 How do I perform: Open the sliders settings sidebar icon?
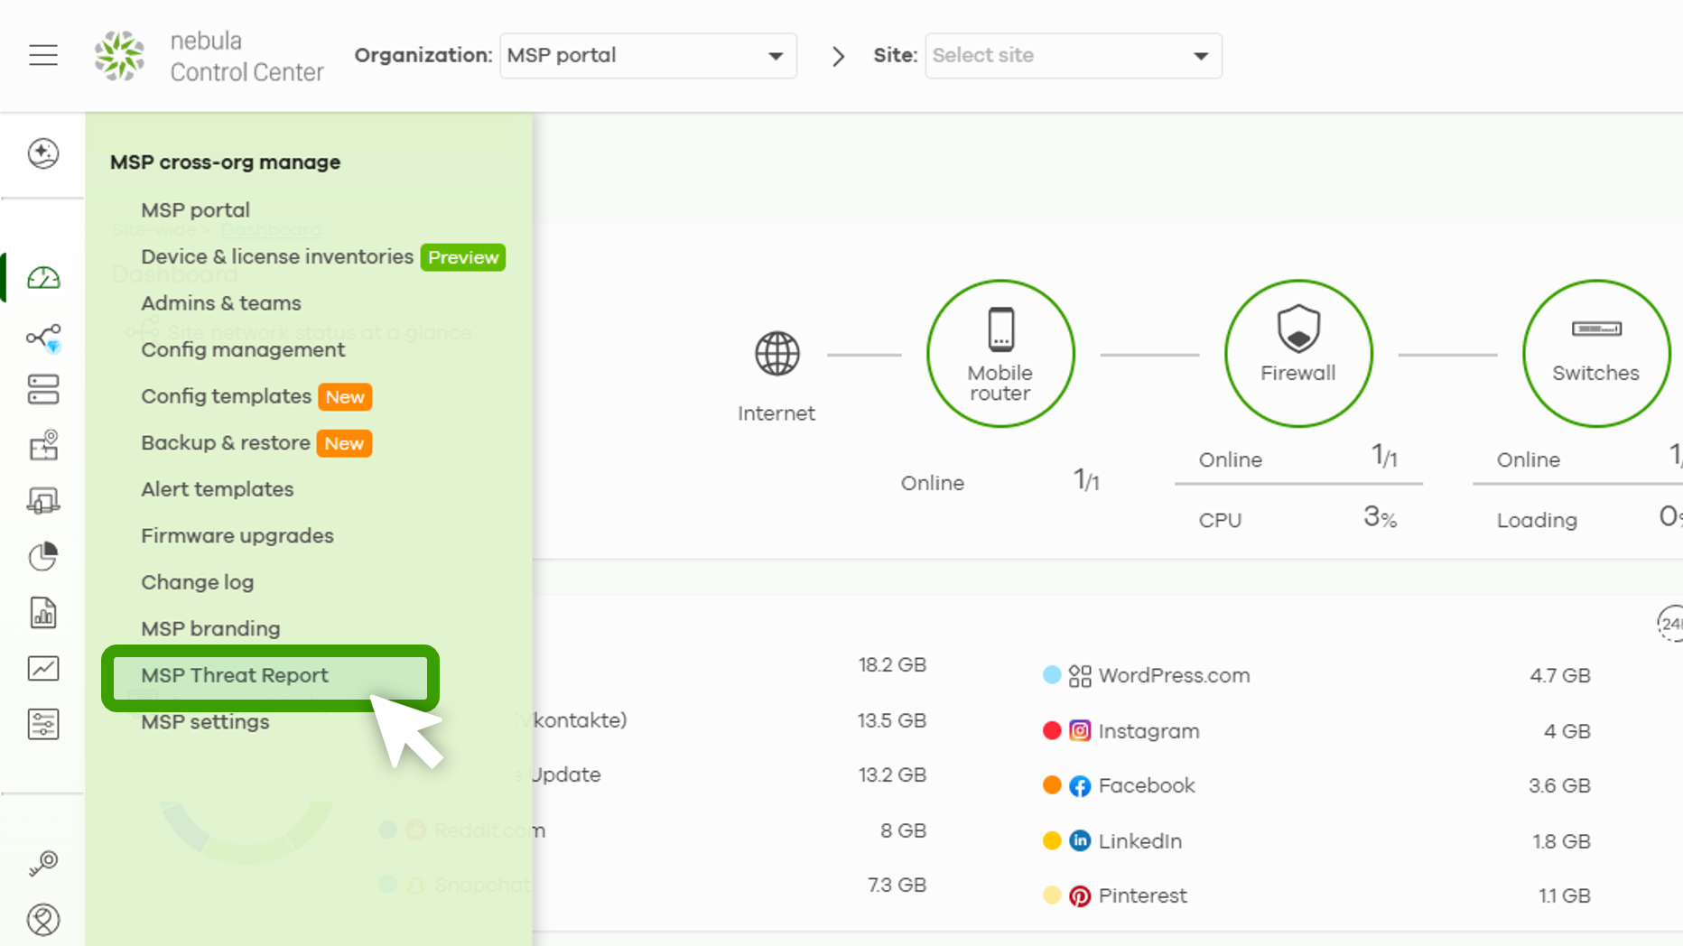point(43,724)
